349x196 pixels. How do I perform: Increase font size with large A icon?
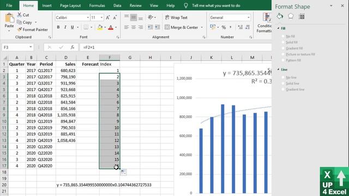pos(108,17)
